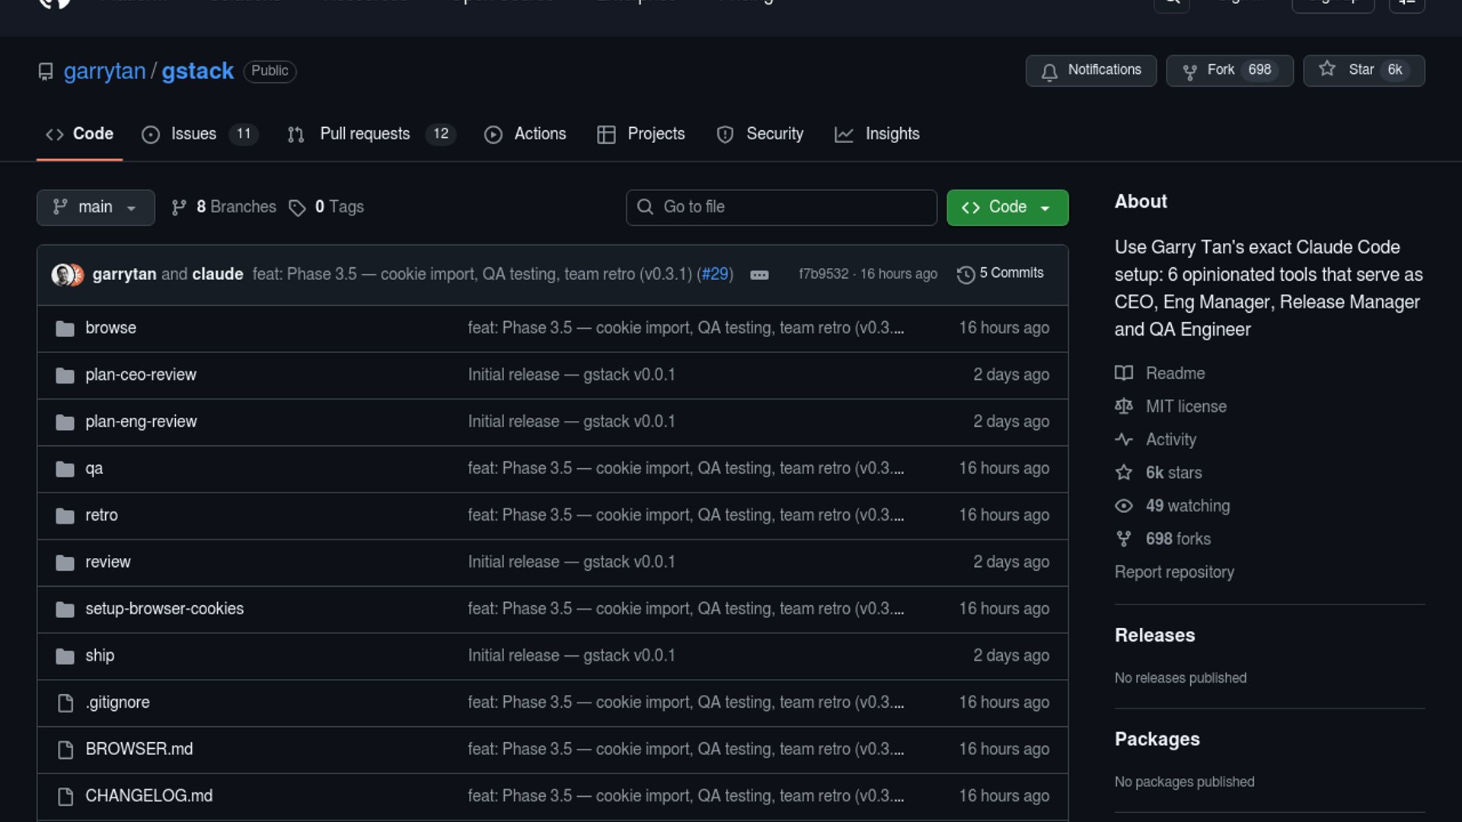Open the browse folder
Viewport: 1462px width, 822px height.
click(x=110, y=328)
